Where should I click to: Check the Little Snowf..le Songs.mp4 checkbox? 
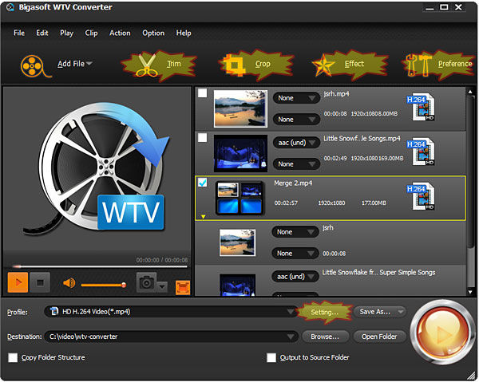click(202, 138)
